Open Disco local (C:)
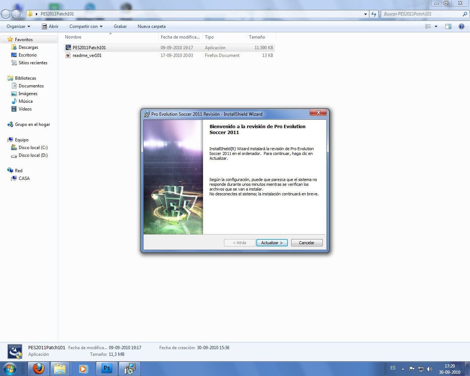This screenshot has width=470, height=376. (x=33, y=148)
